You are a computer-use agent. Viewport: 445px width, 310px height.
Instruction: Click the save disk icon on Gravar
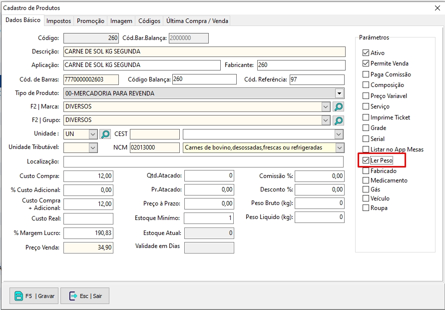pyautogui.click(x=19, y=296)
